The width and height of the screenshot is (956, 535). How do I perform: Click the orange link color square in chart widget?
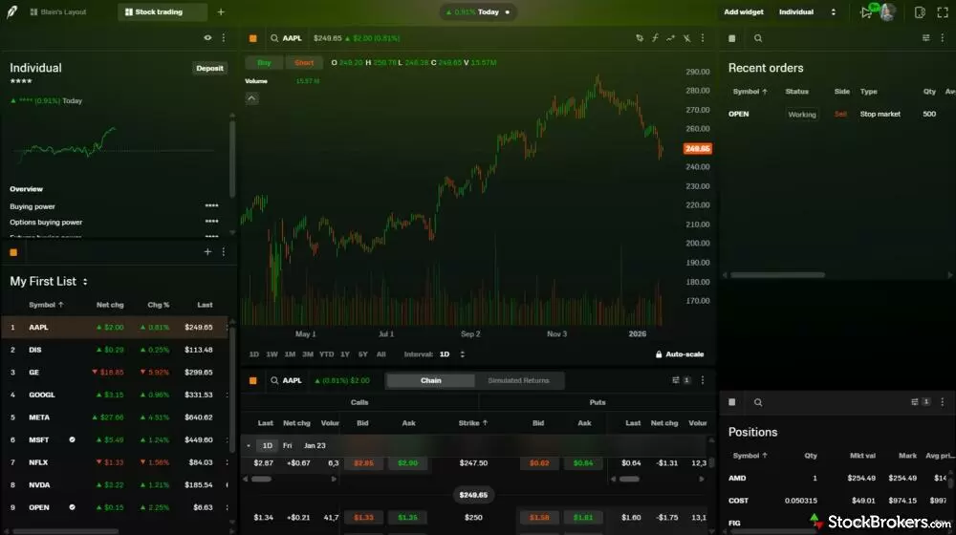click(x=253, y=38)
